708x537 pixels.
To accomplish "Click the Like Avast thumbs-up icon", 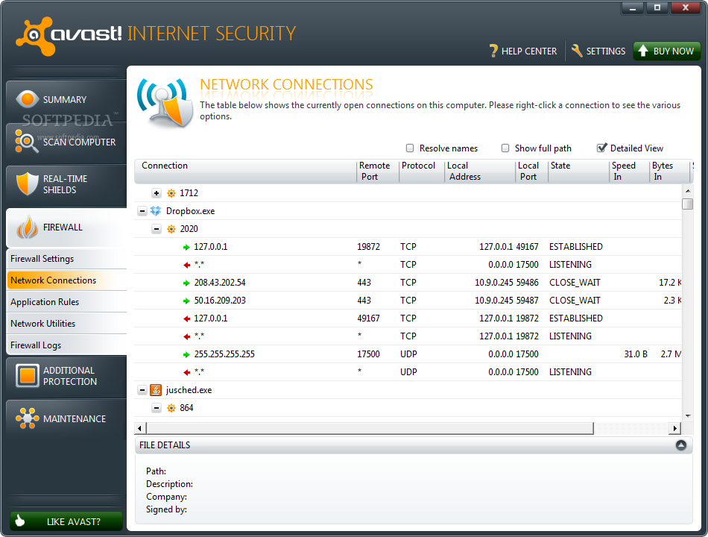I will (x=20, y=521).
